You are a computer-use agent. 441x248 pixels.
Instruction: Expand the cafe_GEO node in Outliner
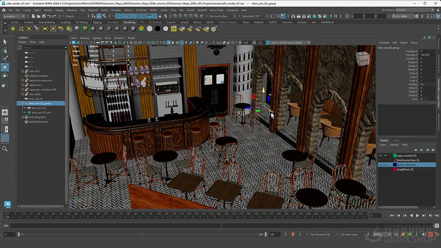pos(23,71)
